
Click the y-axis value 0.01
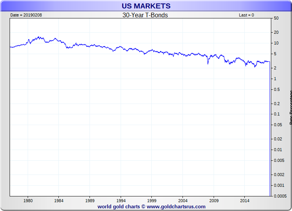click(278, 150)
